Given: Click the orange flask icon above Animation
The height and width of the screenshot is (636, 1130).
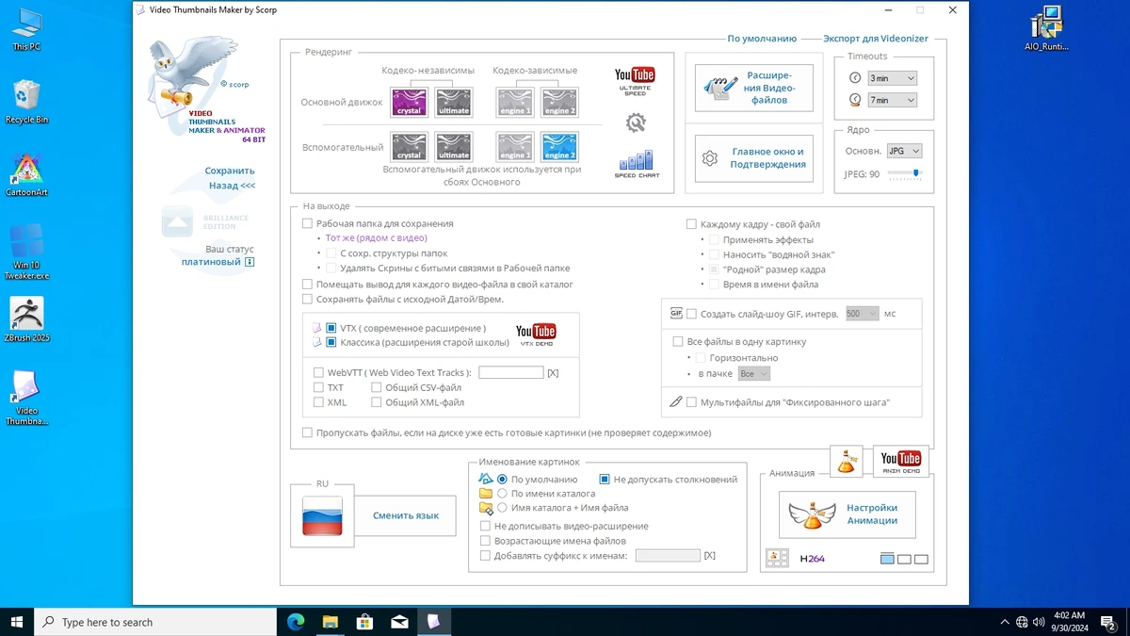Looking at the screenshot, I should pos(846,462).
